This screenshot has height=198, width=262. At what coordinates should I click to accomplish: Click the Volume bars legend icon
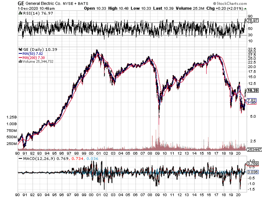20,61
